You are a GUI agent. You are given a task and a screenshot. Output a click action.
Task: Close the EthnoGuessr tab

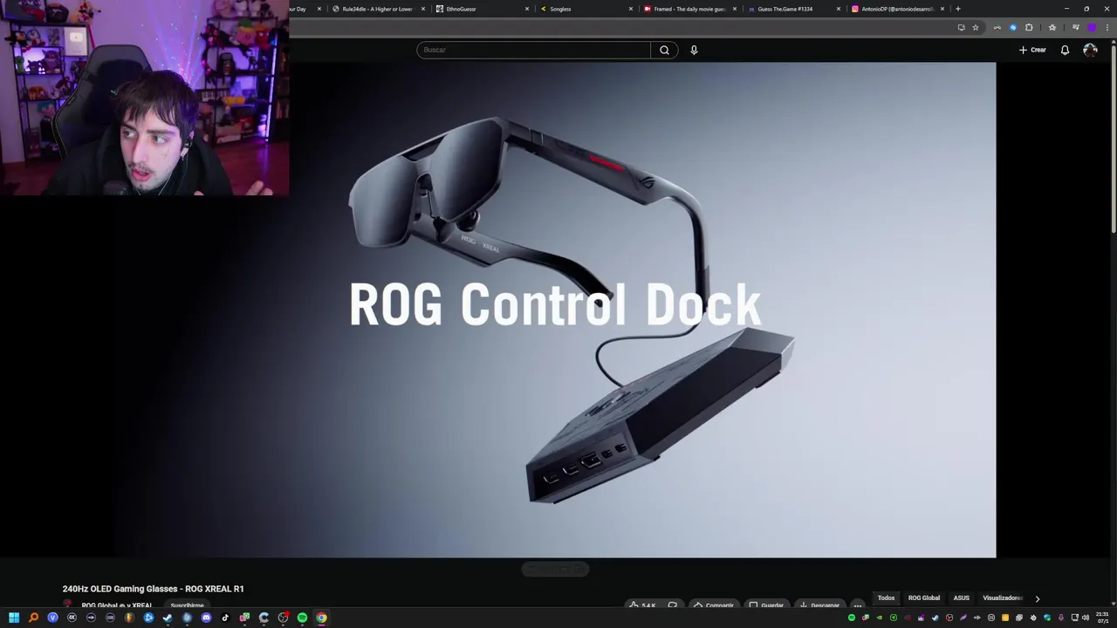point(527,9)
